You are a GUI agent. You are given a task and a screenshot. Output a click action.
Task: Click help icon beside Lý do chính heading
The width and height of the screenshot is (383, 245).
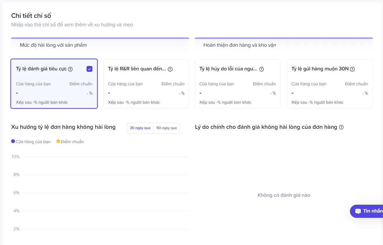341,127
